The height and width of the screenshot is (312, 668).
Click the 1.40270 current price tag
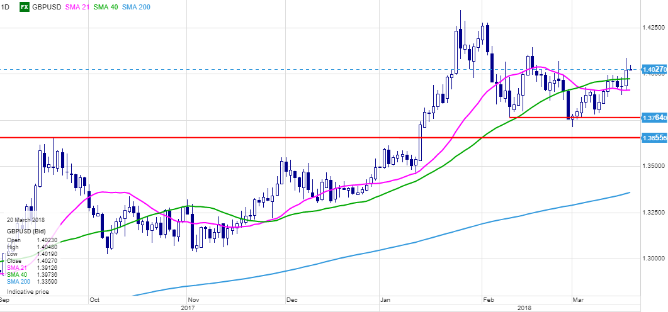tap(654, 69)
